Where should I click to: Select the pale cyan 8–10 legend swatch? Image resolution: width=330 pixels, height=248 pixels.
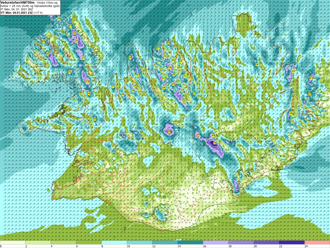[114, 243]
